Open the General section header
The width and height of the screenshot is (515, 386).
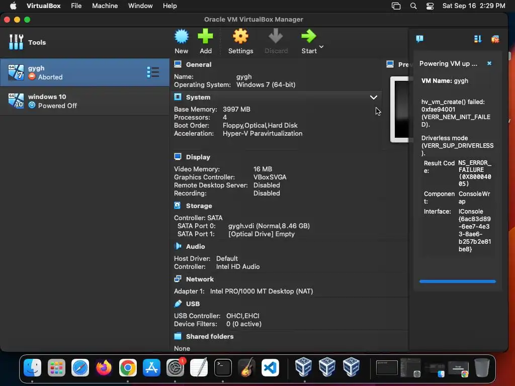[x=199, y=65]
